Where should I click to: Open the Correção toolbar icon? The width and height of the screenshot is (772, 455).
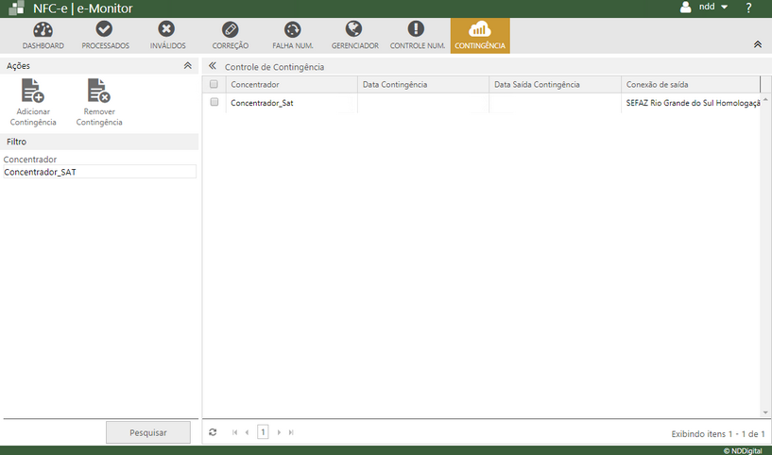231,30
